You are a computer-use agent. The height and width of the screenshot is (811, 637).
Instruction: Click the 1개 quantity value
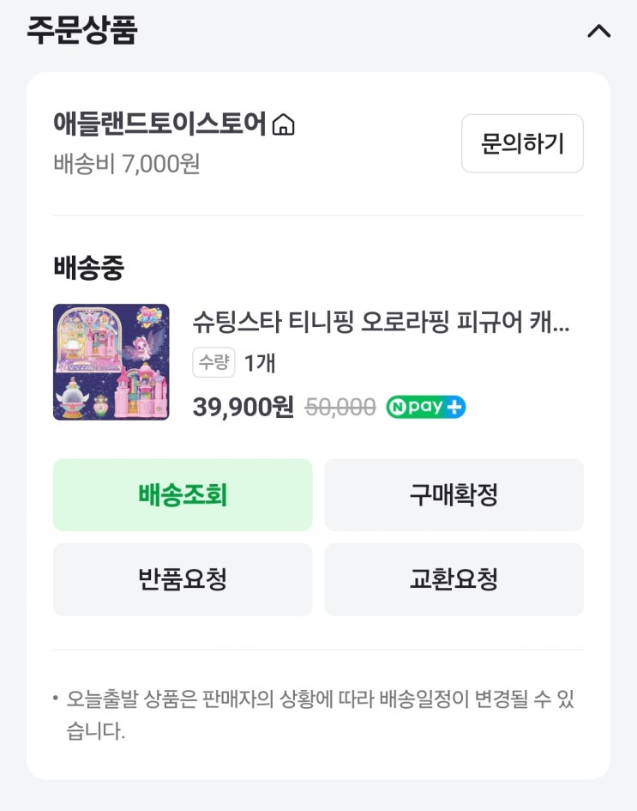260,363
